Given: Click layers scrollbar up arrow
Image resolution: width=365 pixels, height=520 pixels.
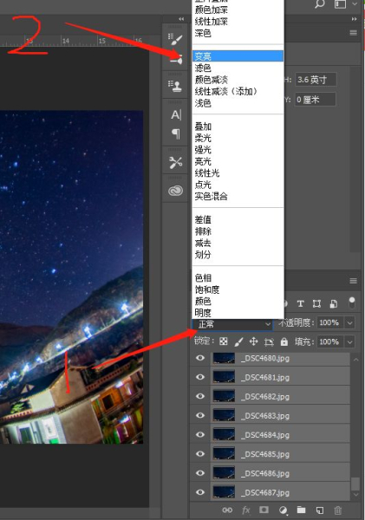Looking at the screenshot, I should click(355, 360).
